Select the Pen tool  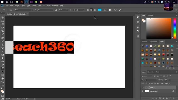(x=3, y=65)
